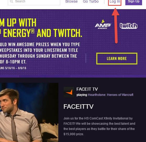Focus the Search input field
This screenshot has width=146, height=142.
34,2
